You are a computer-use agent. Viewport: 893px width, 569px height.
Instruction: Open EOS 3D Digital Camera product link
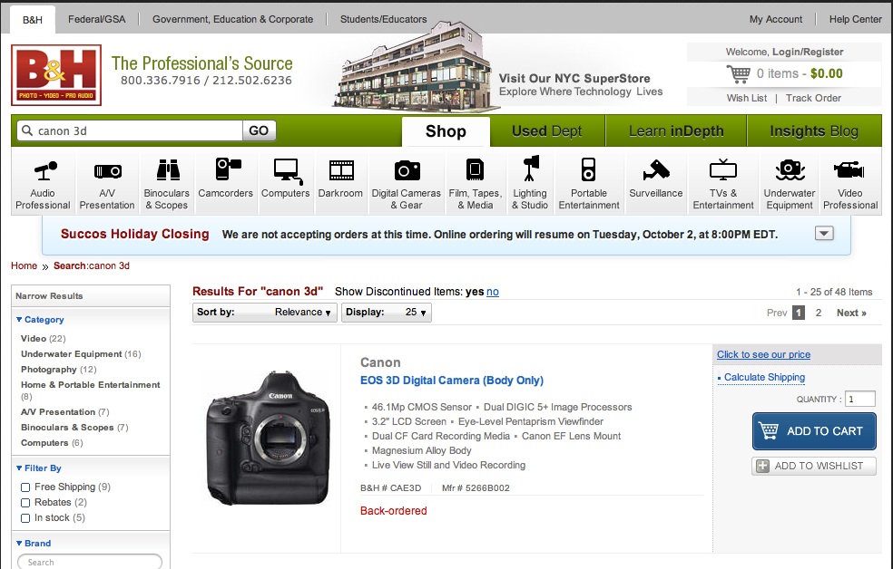click(x=452, y=381)
